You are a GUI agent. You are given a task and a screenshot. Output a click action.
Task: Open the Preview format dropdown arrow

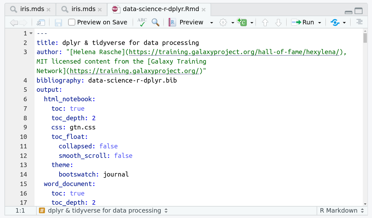tap(211, 23)
